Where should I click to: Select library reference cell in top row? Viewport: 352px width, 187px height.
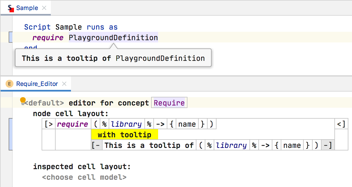click(126, 124)
